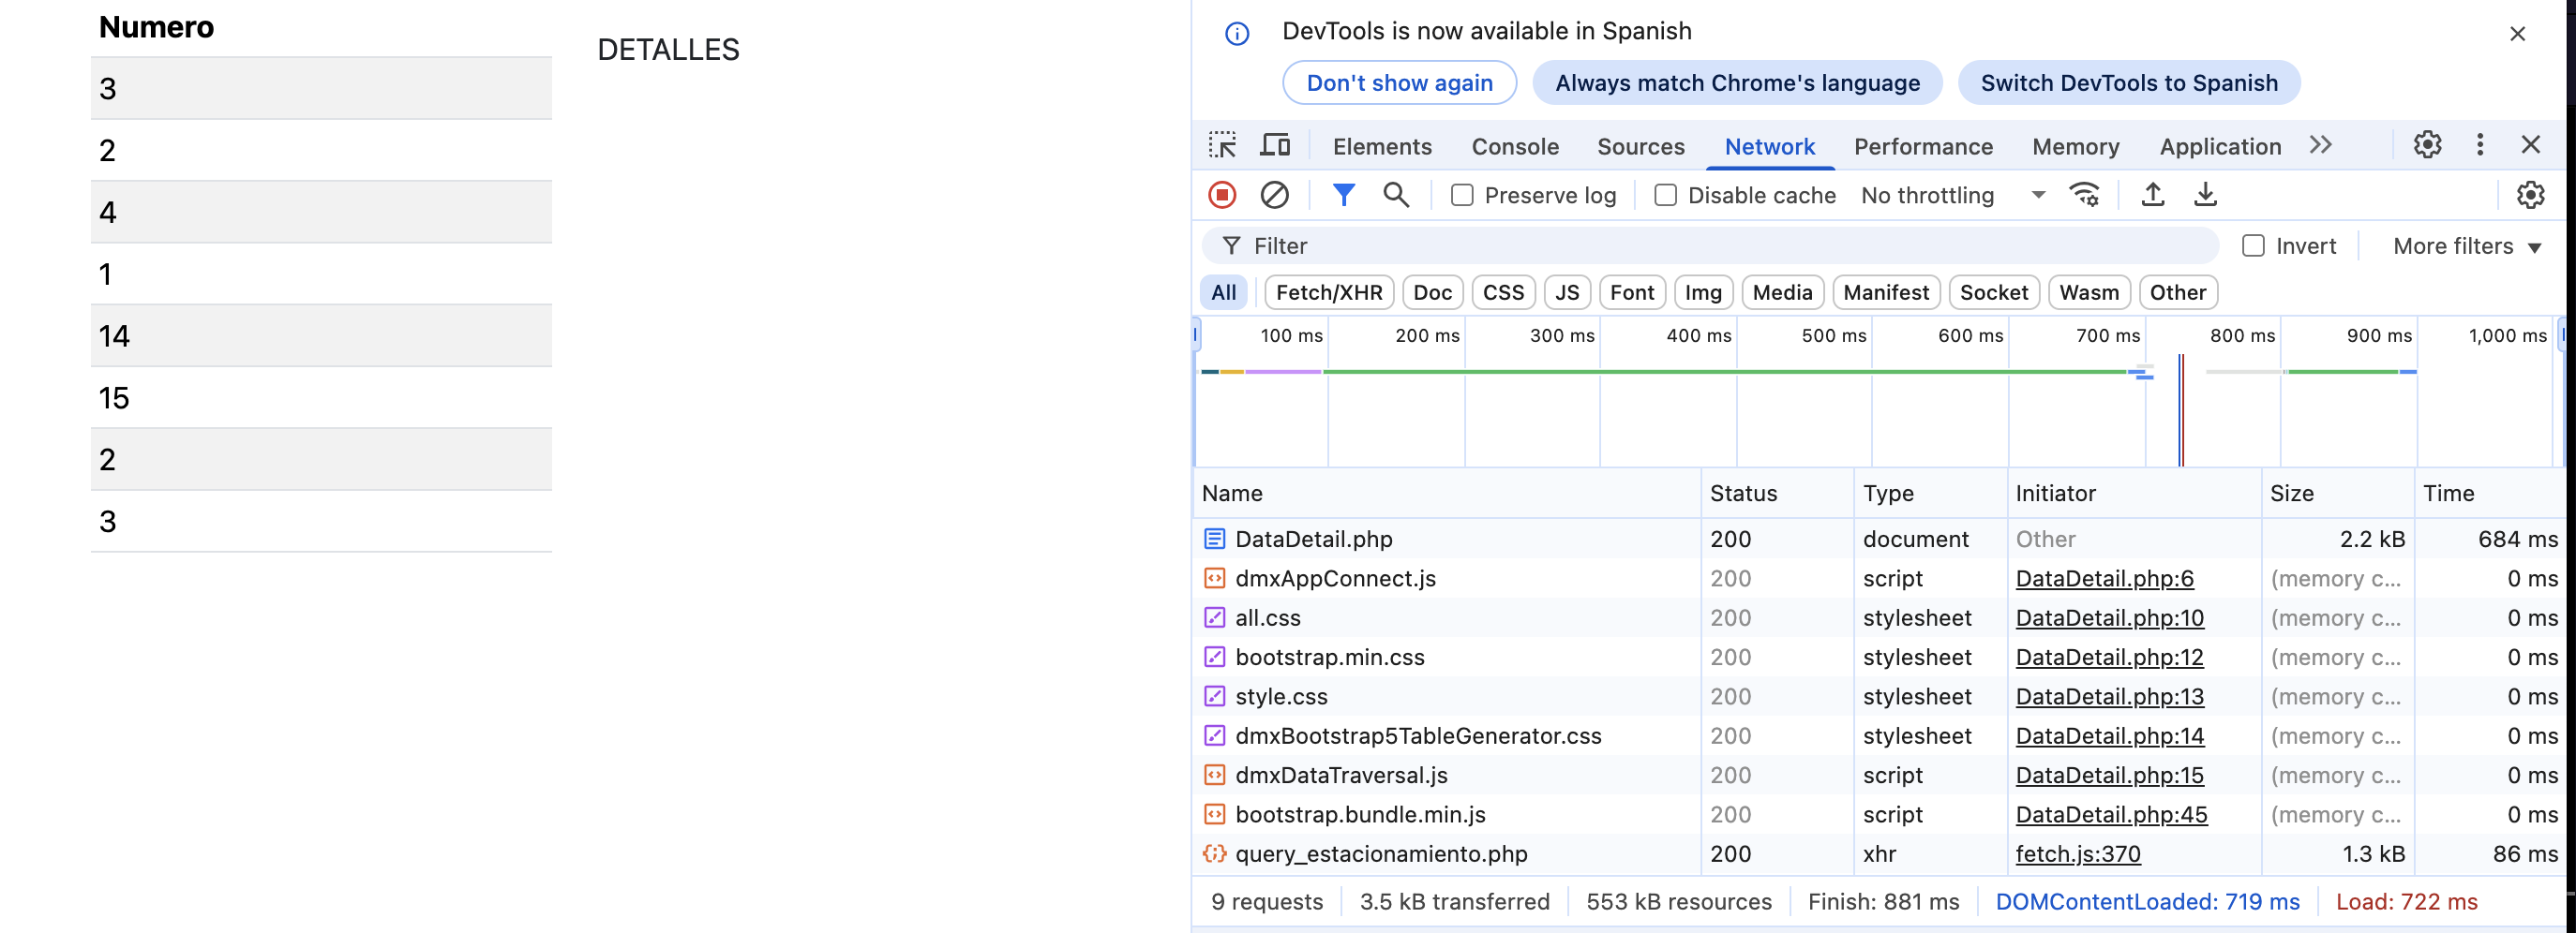Open network conditions Wi-Fi icon
2576x933 pixels.
2085,195
